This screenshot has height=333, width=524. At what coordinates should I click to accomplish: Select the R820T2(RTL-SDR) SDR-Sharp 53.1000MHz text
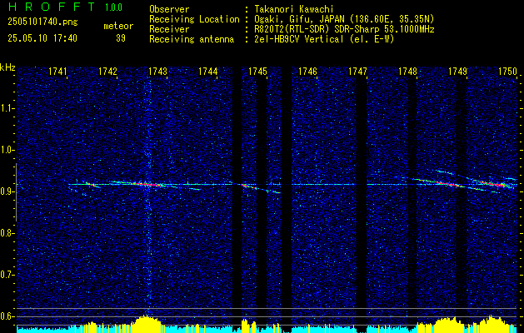pyautogui.click(x=344, y=29)
